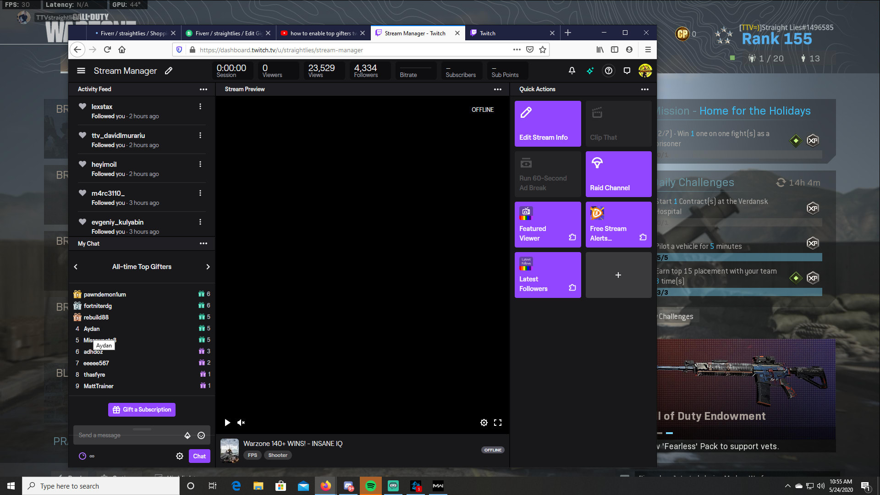880x495 pixels.
Task: Click the browser back arrow
Action: point(77,49)
